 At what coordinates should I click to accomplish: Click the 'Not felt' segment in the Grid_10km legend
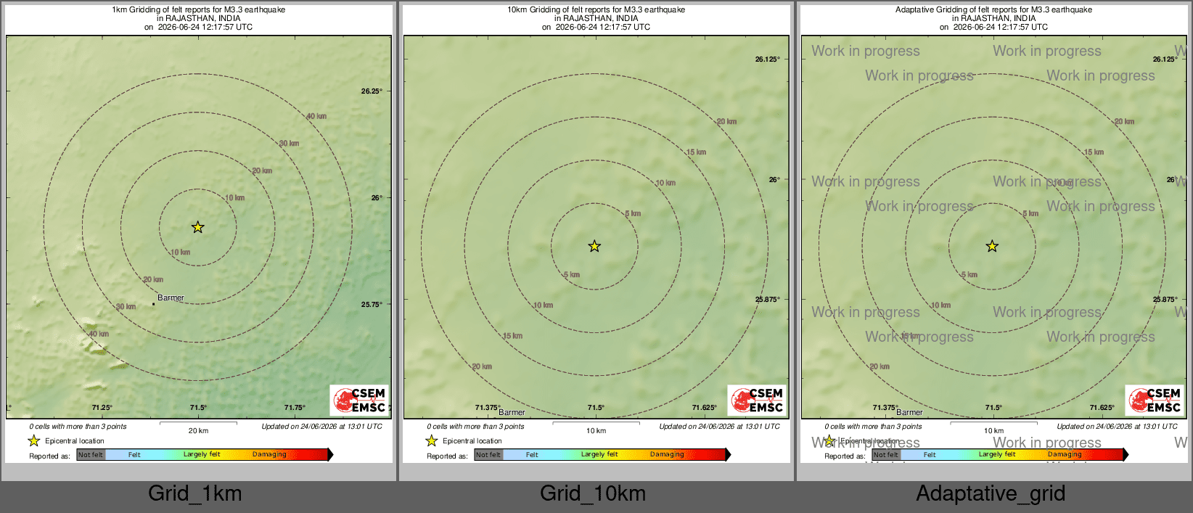488,454
